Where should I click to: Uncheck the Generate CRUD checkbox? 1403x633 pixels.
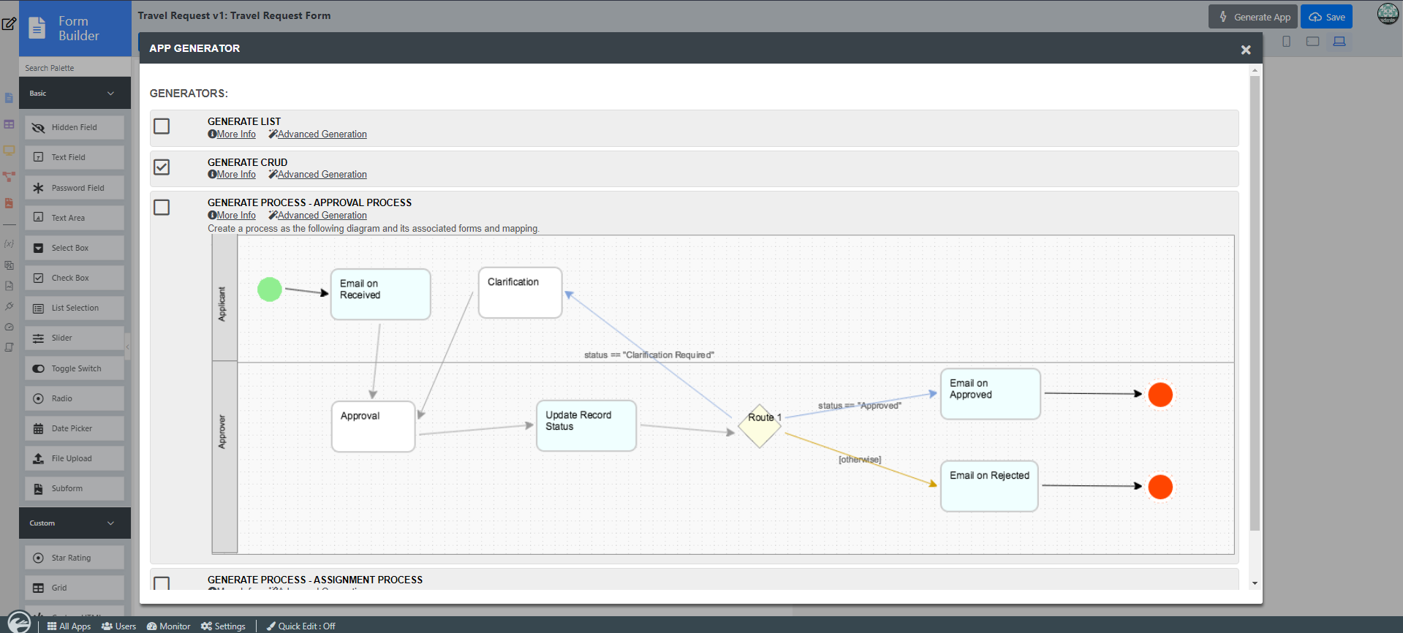click(162, 167)
